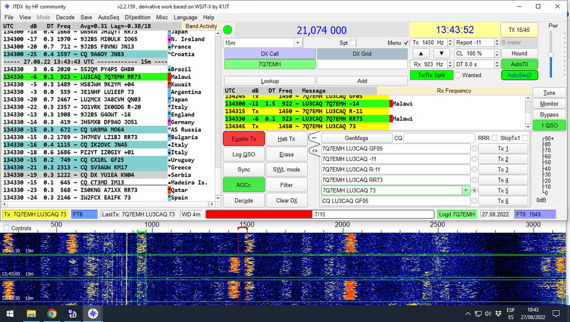Click the Rx Frequency list scroll-down arrow
Screen dimensions: 570x322
[x=527, y=126]
